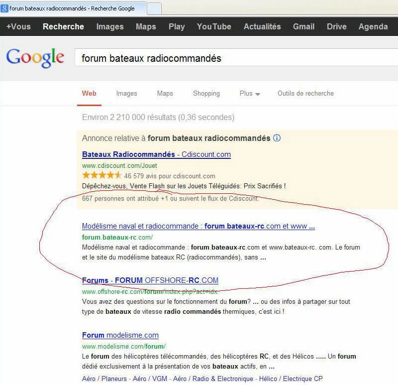Open Maps in the black top bar
398x385 pixels.
[x=146, y=26]
